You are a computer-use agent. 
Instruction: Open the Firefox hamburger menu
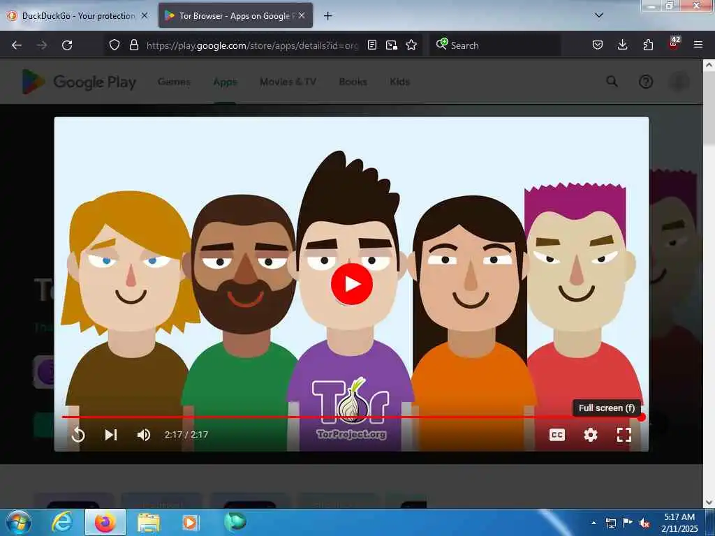tap(698, 45)
